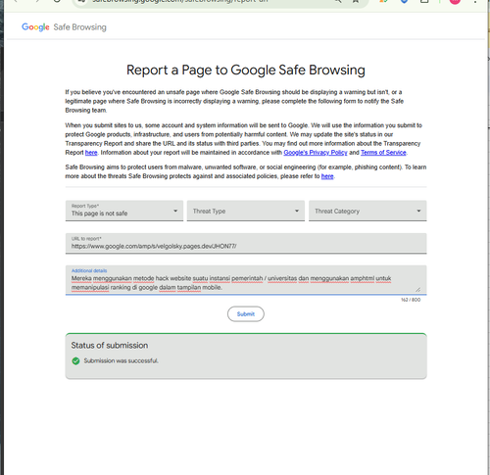
Task: Open the Threat Type dropdown
Action: (x=246, y=211)
